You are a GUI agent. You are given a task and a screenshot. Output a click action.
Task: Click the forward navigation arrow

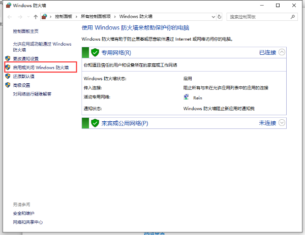pos(20,17)
